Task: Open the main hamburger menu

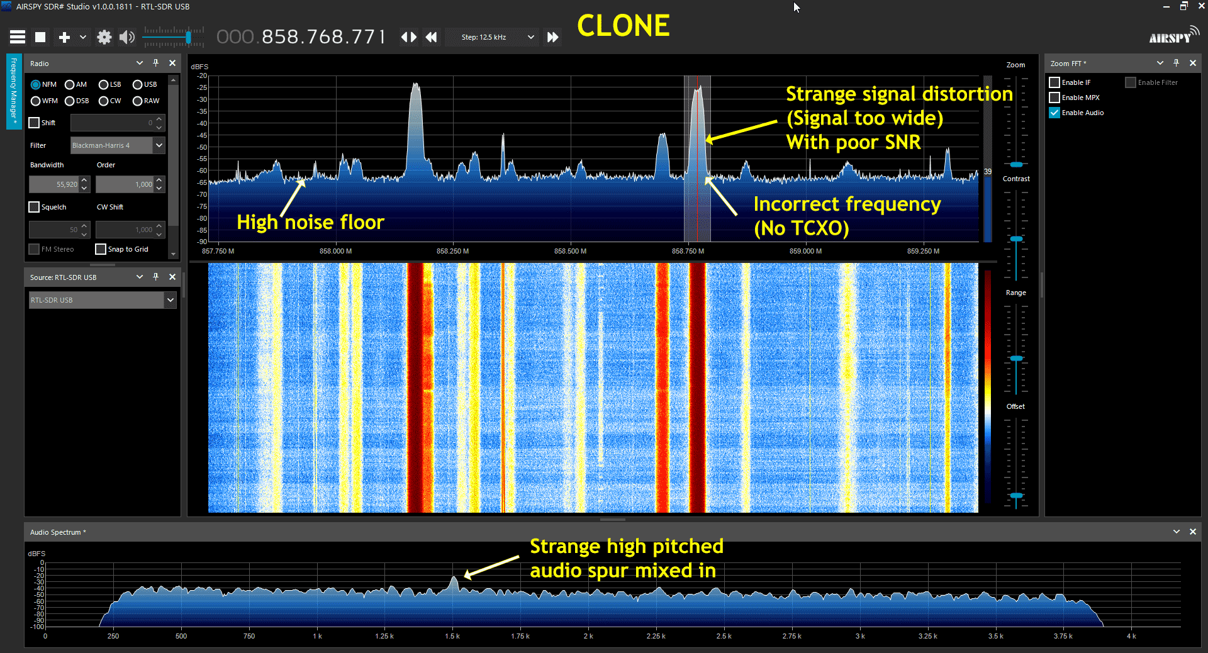Action: pyautogui.click(x=18, y=37)
